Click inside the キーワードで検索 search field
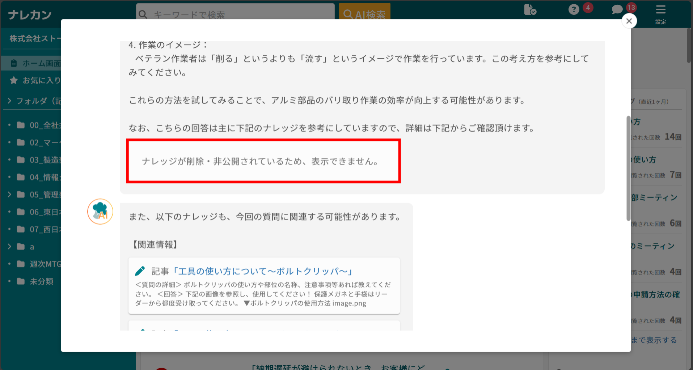Viewport: 693px width, 370px height. (235, 14)
